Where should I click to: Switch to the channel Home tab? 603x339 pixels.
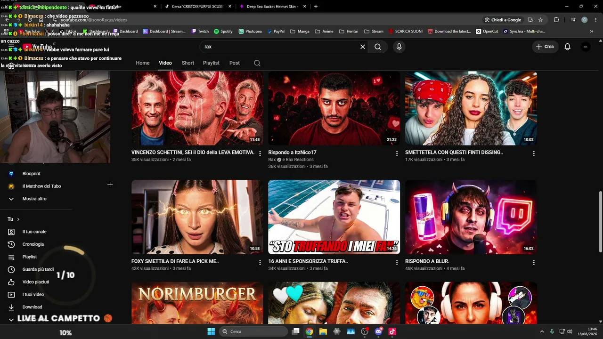point(143,63)
